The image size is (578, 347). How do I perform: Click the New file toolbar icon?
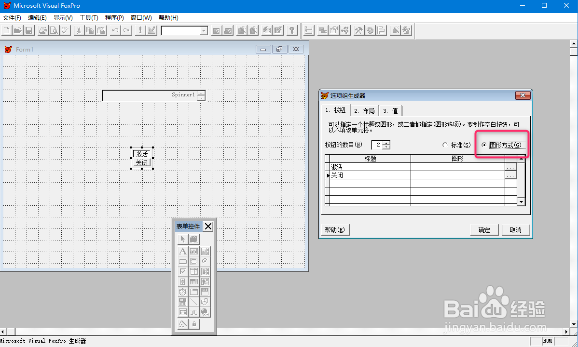7,30
